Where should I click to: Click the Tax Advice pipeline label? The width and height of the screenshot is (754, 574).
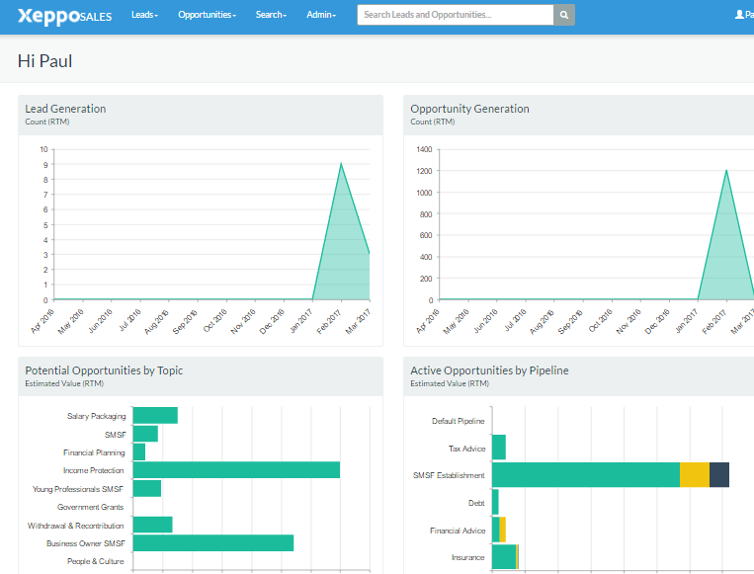point(466,449)
